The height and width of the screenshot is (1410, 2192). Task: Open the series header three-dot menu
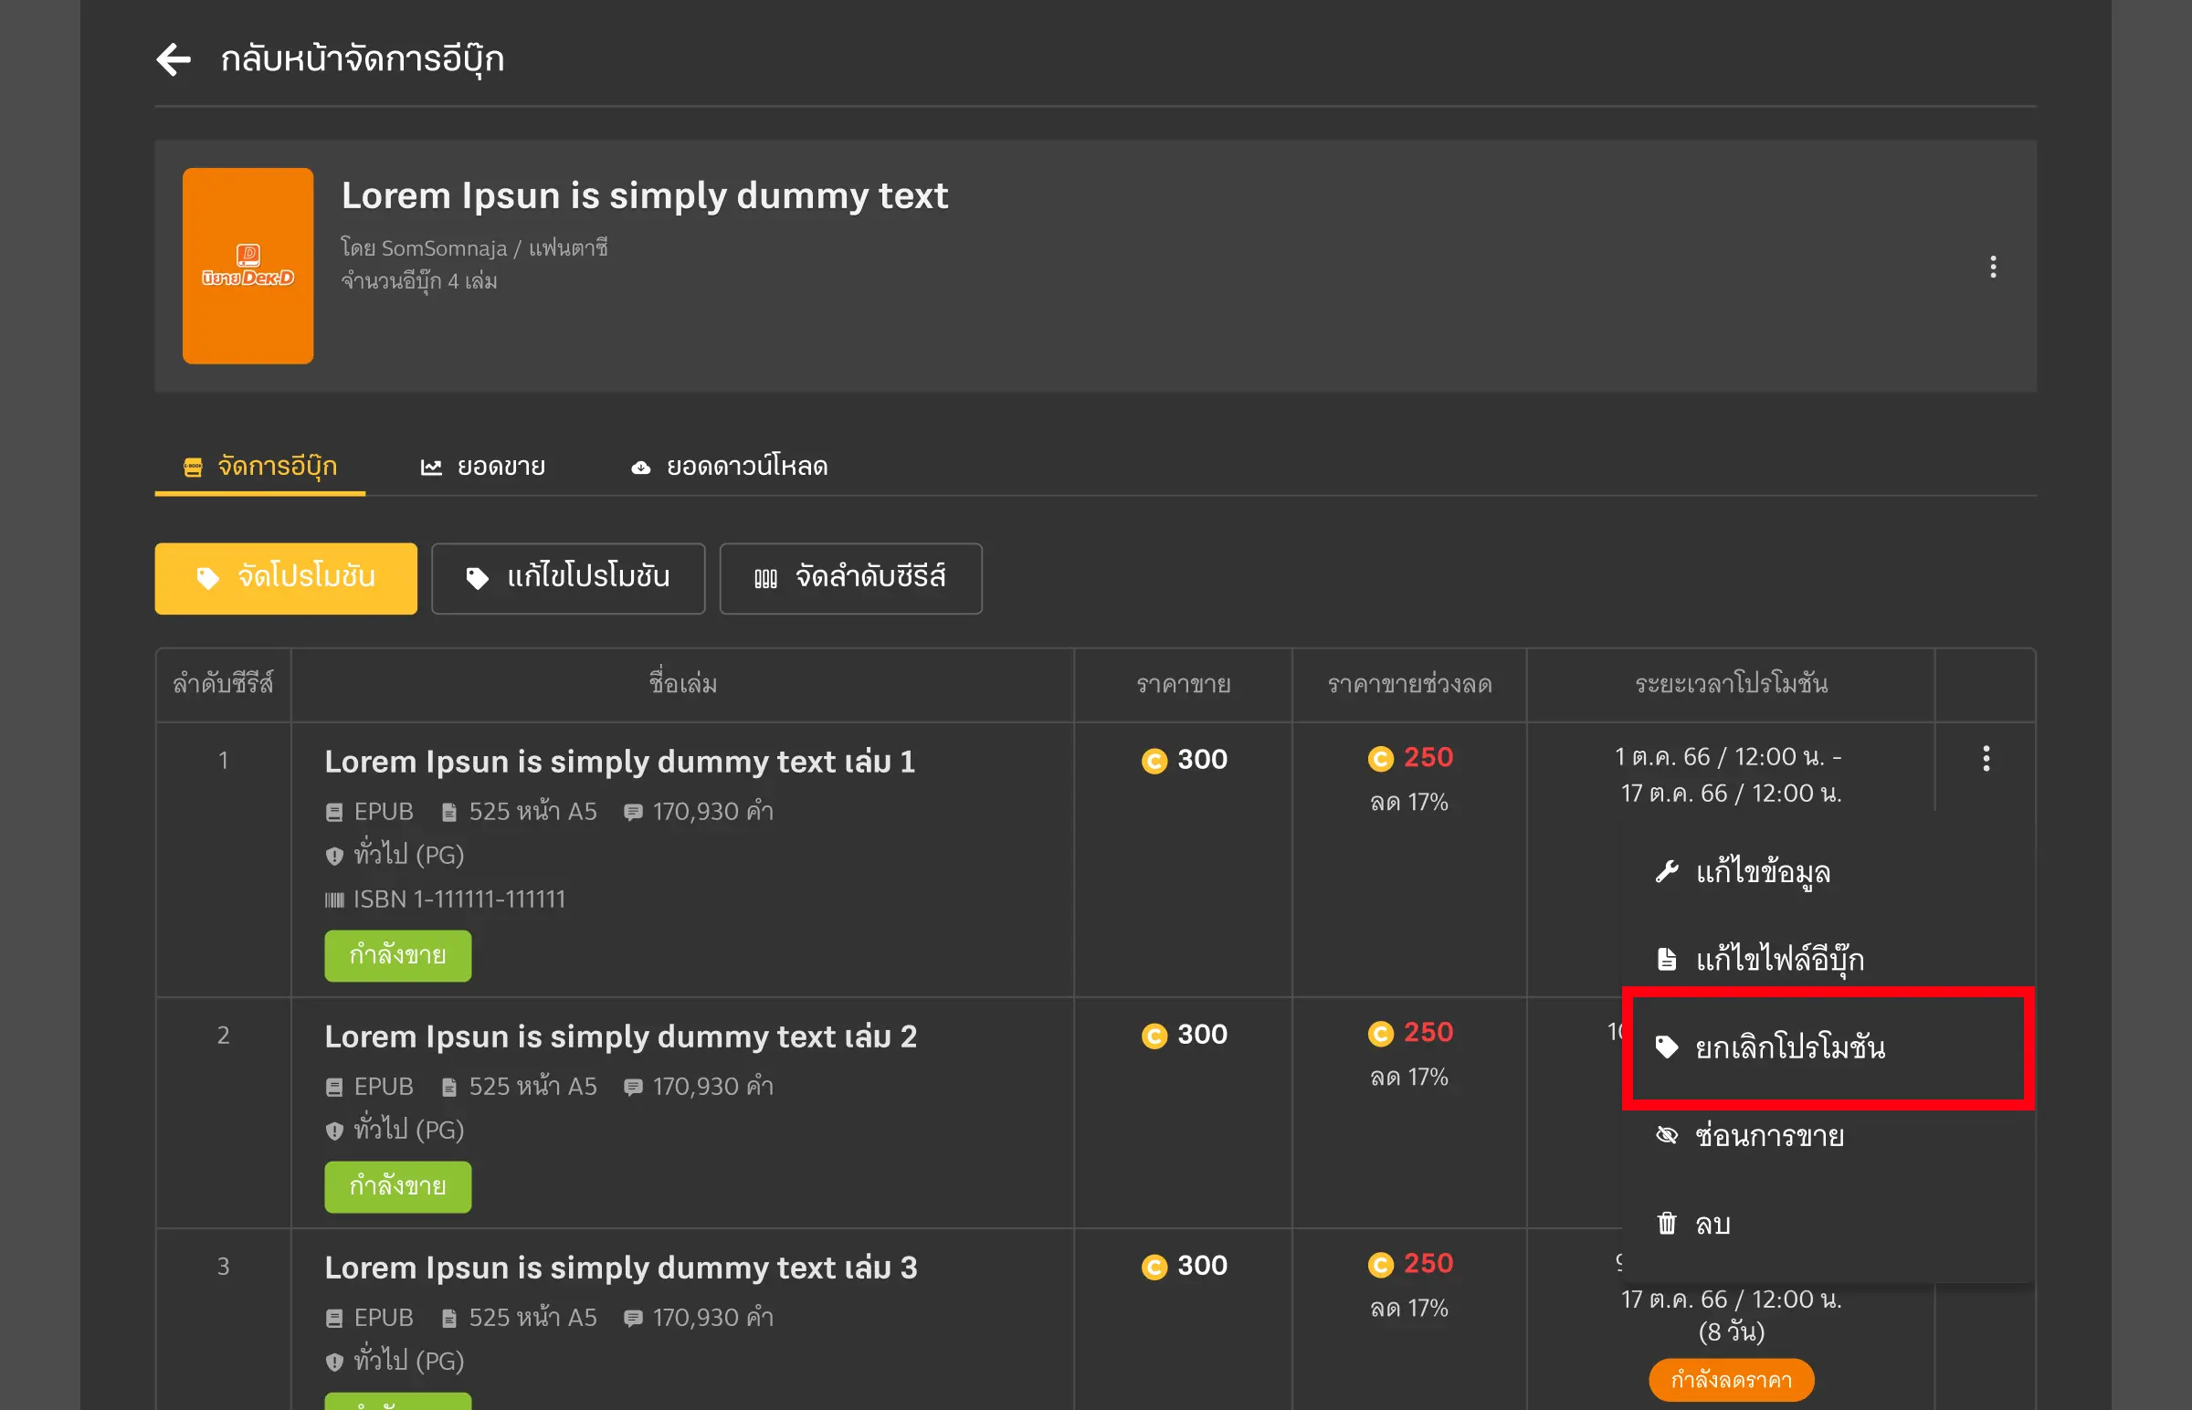click(x=1992, y=267)
